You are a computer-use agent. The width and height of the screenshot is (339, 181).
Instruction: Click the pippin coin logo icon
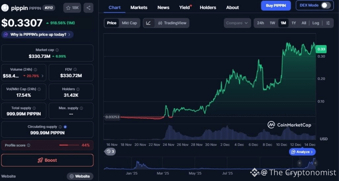pyautogui.click(x=5, y=8)
